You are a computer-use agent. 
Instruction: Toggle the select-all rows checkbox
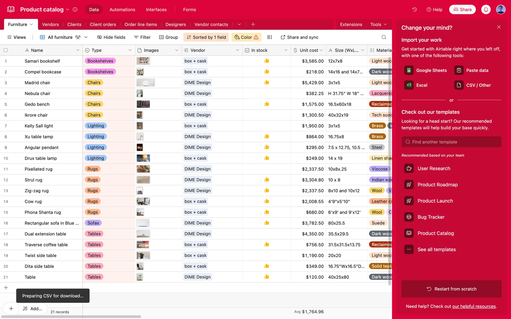6,50
